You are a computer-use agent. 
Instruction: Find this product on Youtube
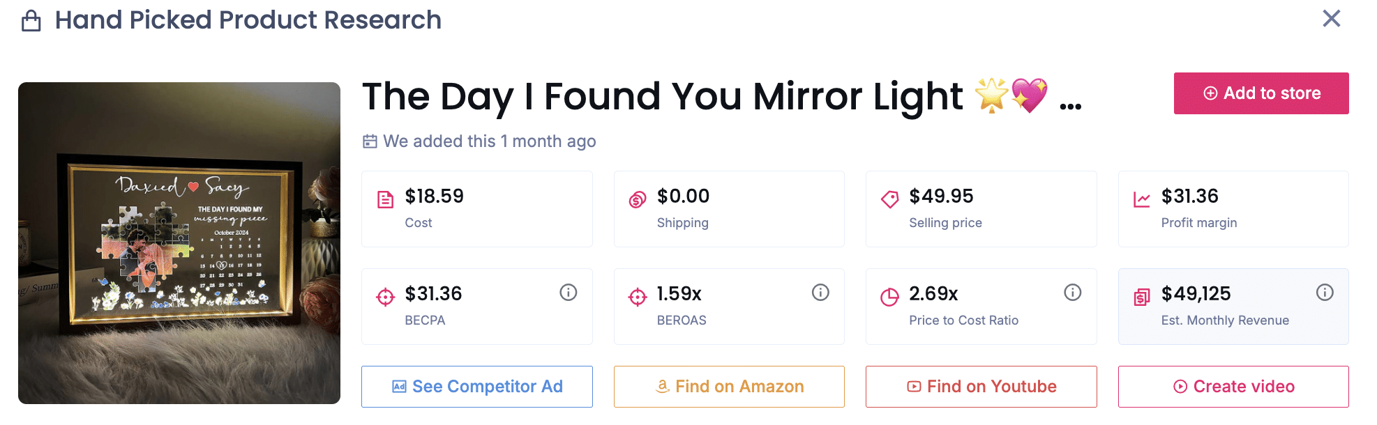pos(981,386)
